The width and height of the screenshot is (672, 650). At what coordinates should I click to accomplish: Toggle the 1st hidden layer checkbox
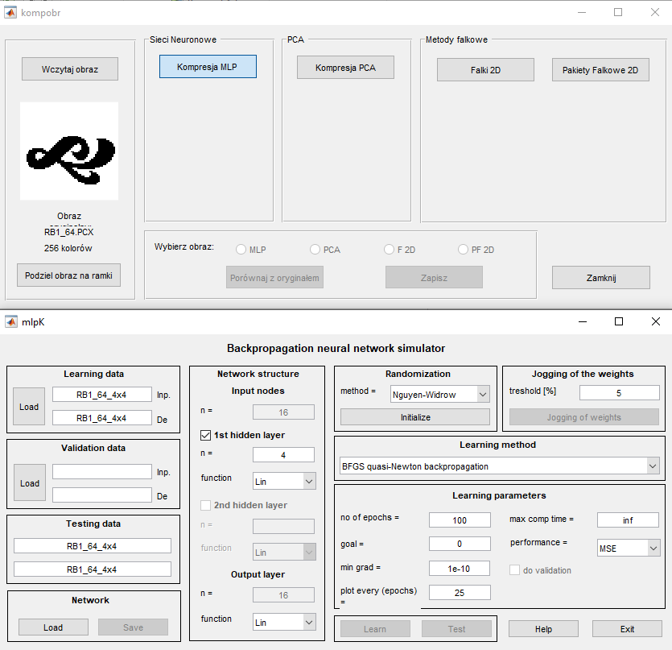coord(206,435)
